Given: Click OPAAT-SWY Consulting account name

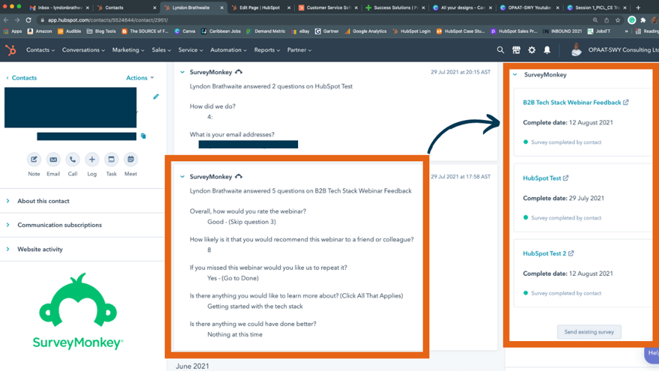Looking at the screenshot, I should coord(623,50).
